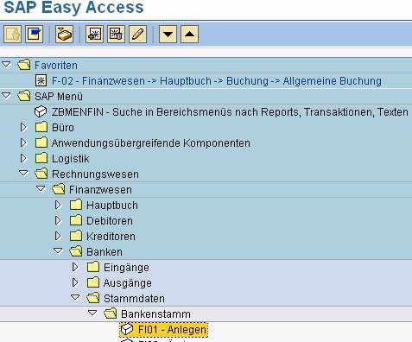Click the Finanzwesen open folder icon

[x=59, y=189]
